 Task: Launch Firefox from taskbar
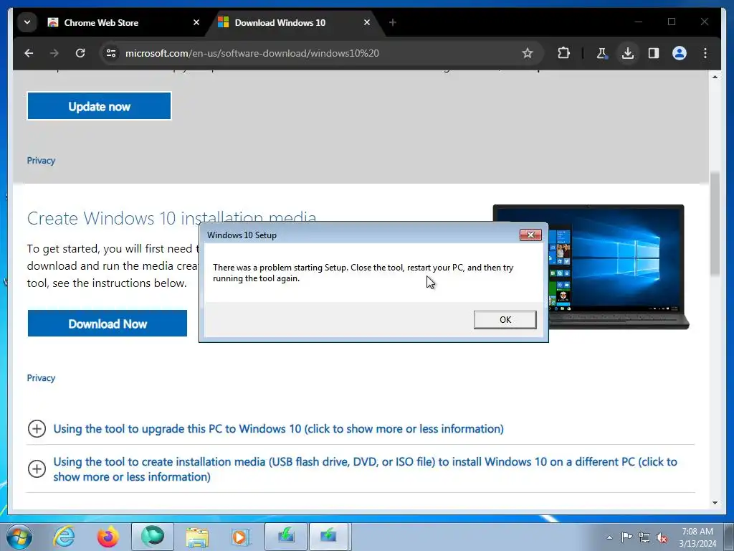[x=108, y=537]
